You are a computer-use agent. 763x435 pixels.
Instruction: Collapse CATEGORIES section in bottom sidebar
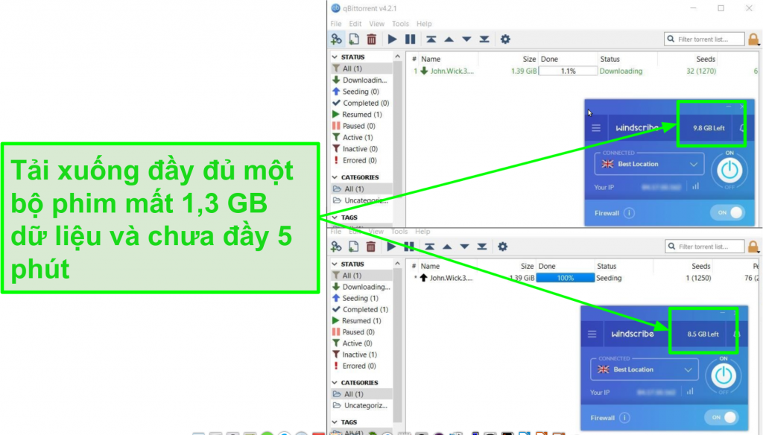[x=335, y=382]
